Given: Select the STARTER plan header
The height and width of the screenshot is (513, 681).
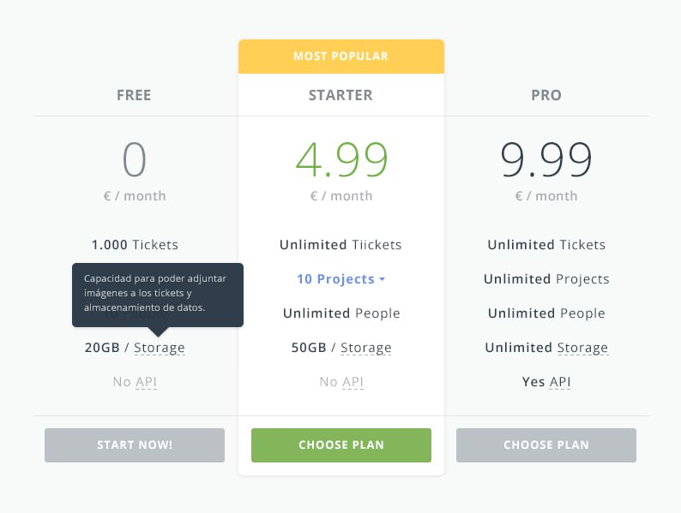Looking at the screenshot, I should [340, 95].
